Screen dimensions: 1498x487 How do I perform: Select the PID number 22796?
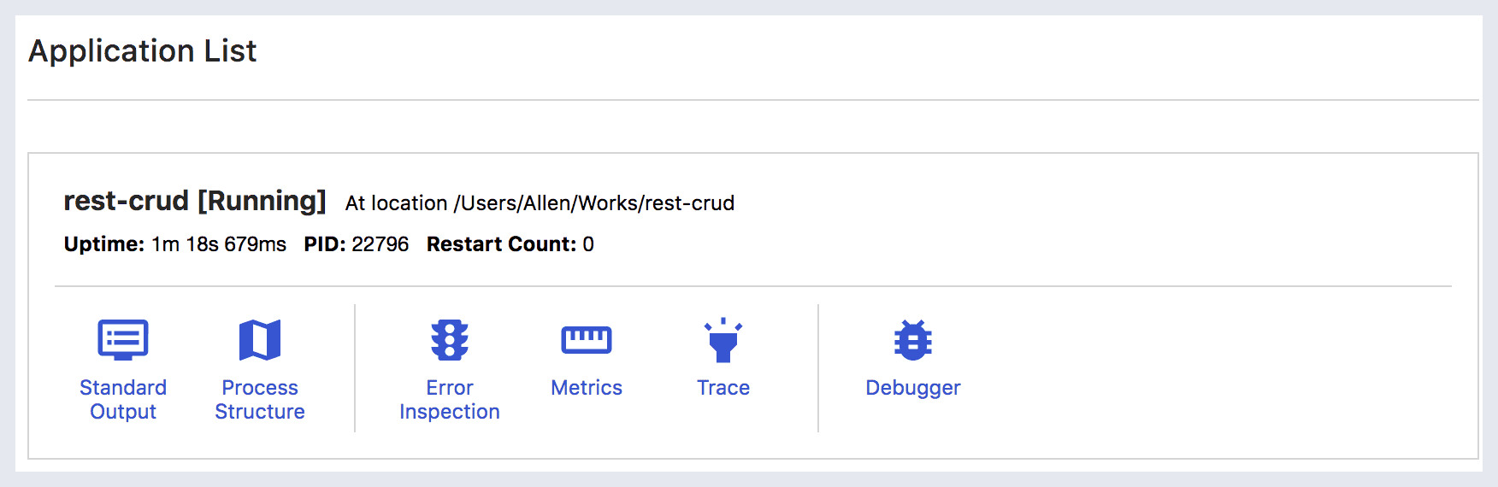380,244
